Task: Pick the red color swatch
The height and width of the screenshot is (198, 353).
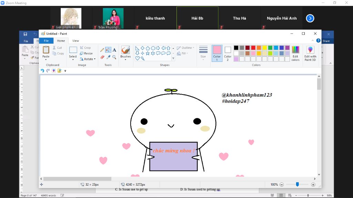Action: [x=253, y=47]
